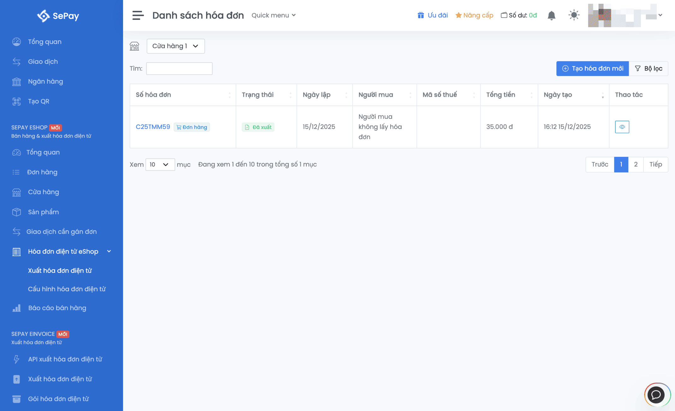Image resolution: width=675 pixels, height=411 pixels.
Task: Open the Ưu đãi gift link
Action: pos(433,15)
